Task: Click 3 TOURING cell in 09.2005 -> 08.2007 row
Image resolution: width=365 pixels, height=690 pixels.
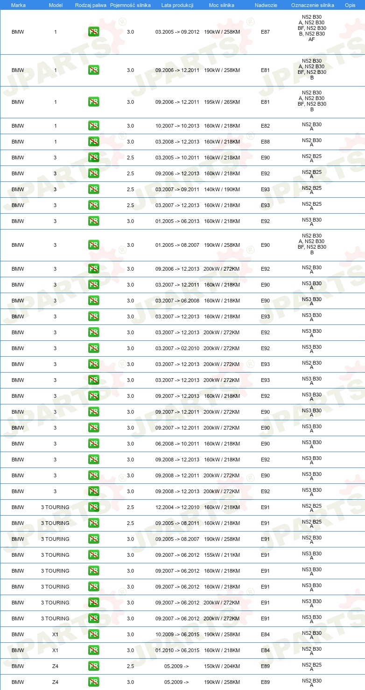Action: tap(55, 539)
